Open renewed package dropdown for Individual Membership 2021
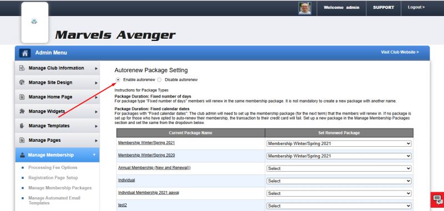Viewport: 444px width, 211px height. coord(339,193)
